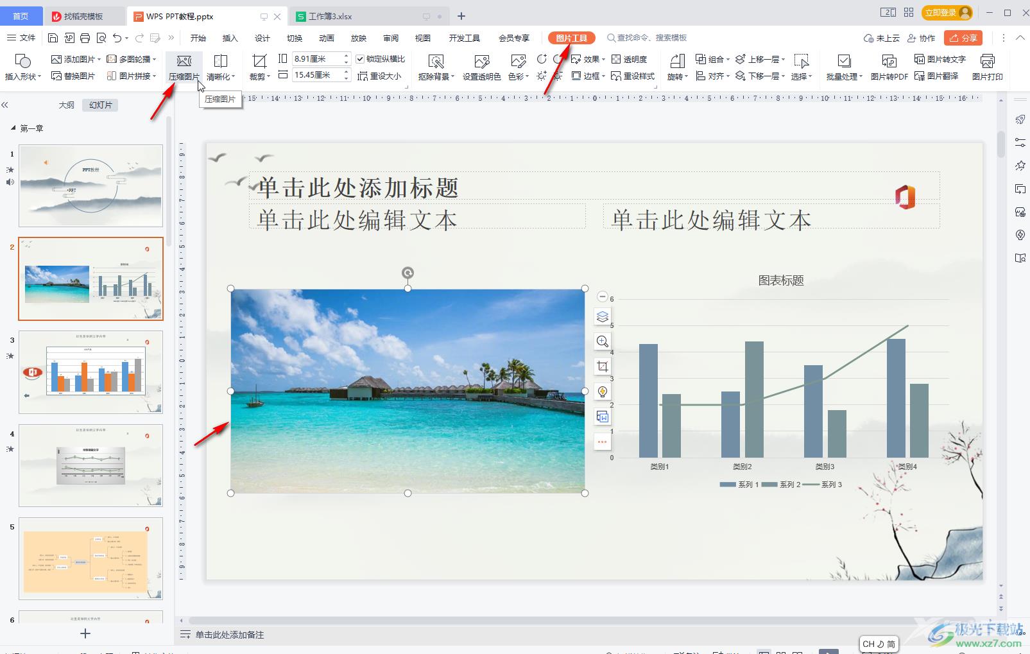Open the Rotate (旋转) tool
1030x654 pixels.
677,67
